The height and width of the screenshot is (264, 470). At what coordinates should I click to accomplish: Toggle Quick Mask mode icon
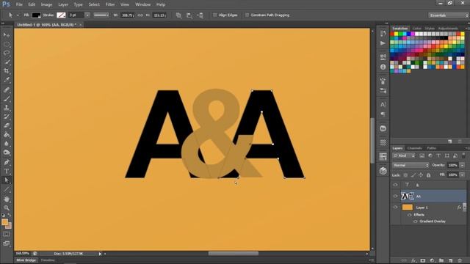pos(7,235)
